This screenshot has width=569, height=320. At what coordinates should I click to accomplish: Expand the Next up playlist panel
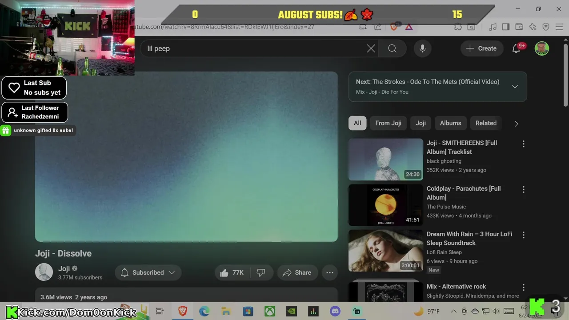[x=515, y=87]
